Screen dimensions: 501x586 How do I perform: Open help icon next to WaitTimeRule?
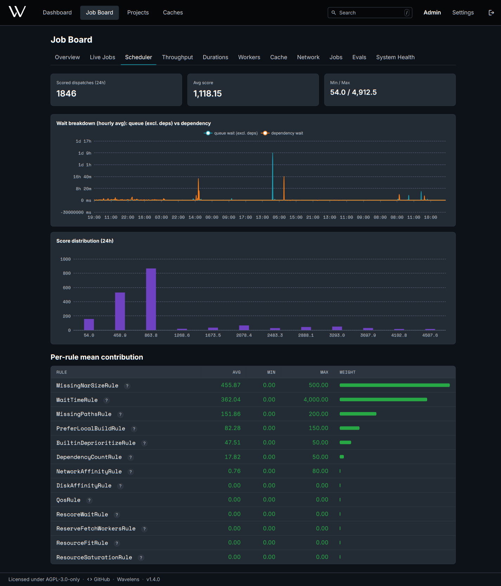point(107,400)
